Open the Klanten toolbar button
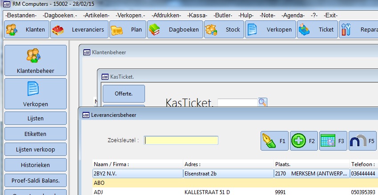This screenshot has height=195, width=378. point(26,30)
